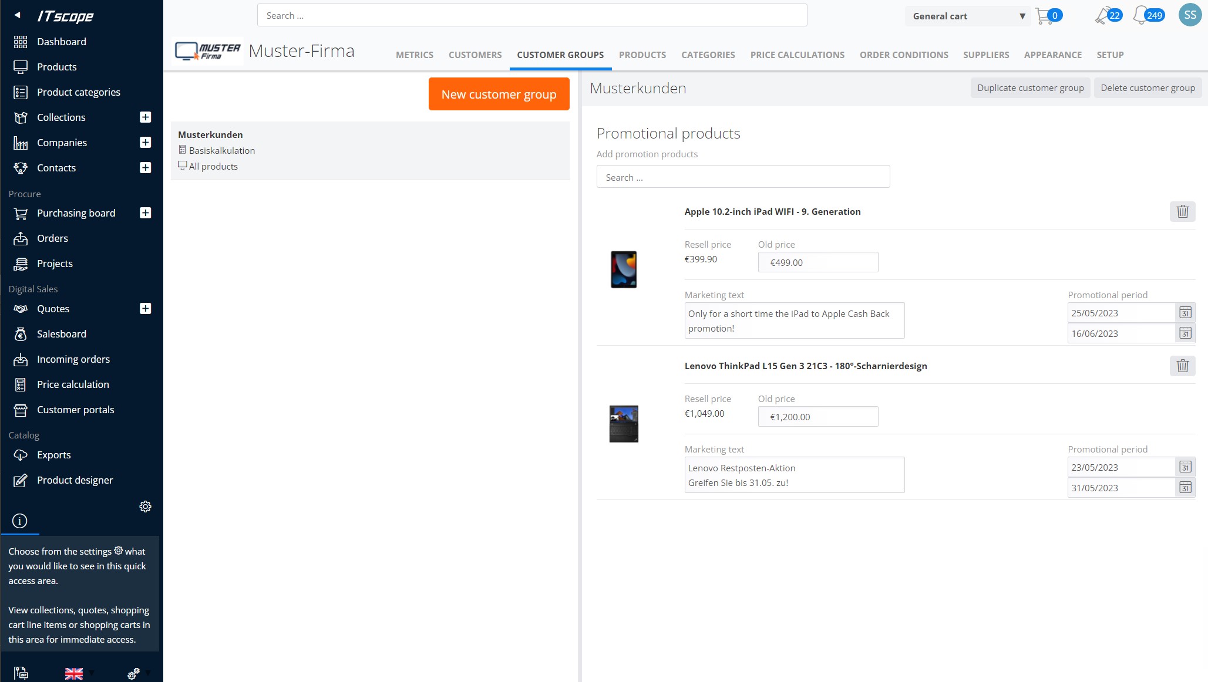Open Contacts in the sidebar

[56, 168]
